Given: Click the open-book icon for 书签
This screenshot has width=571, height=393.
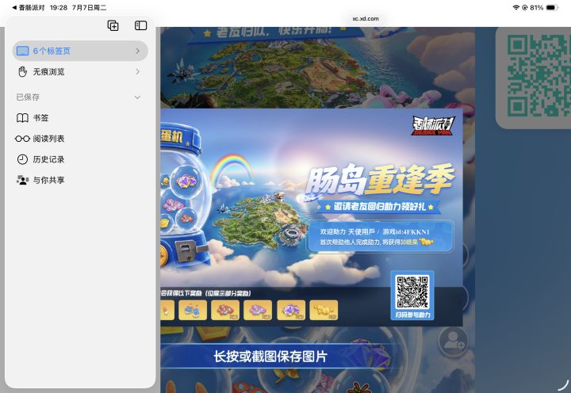Looking at the screenshot, I should click(x=22, y=118).
